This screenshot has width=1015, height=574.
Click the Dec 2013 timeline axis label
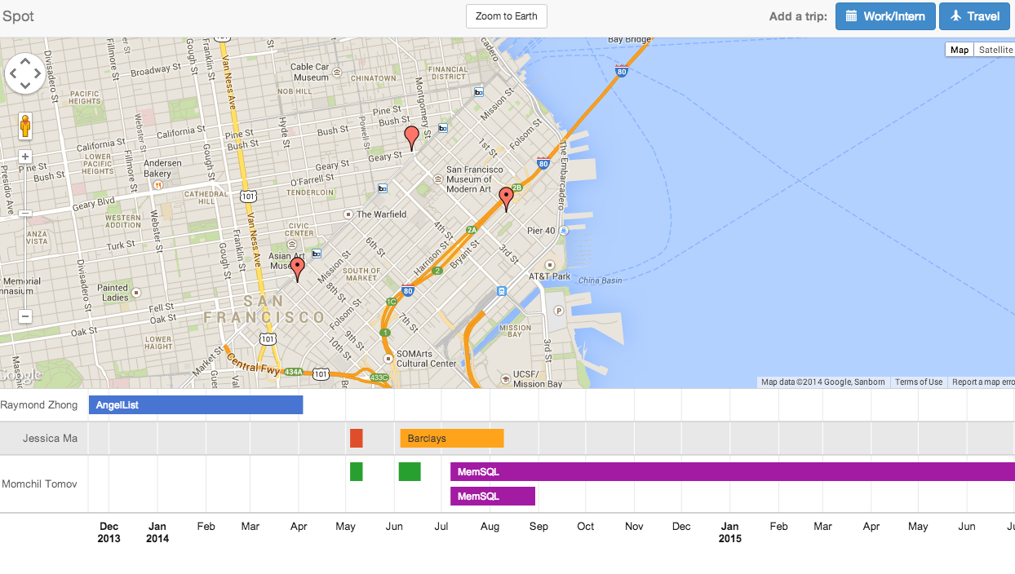[109, 532]
